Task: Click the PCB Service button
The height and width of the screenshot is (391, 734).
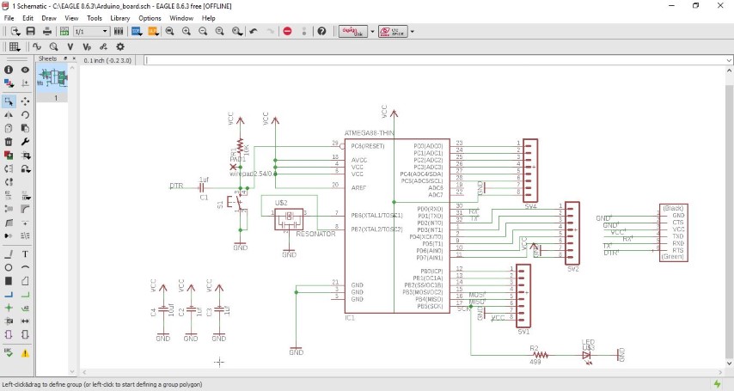Action: tap(393, 32)
